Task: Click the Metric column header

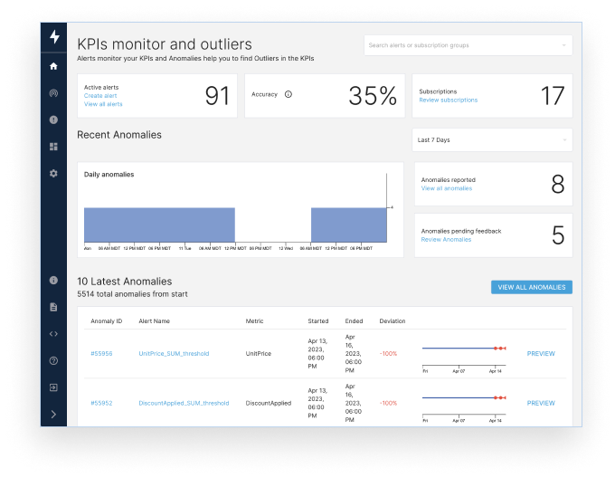Action: point(254,321)
